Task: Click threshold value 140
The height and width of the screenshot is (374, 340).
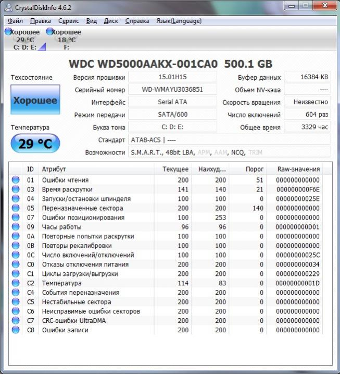Action: point(258,208)
